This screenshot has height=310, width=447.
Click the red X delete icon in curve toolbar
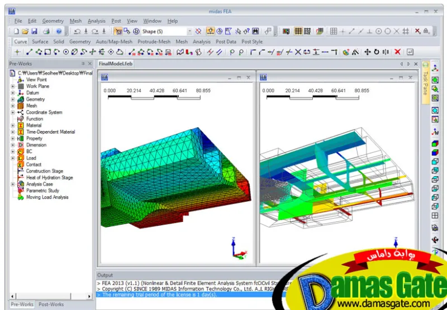[397, 52]
